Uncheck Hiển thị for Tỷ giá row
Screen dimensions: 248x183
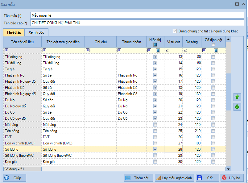(155, 69)
